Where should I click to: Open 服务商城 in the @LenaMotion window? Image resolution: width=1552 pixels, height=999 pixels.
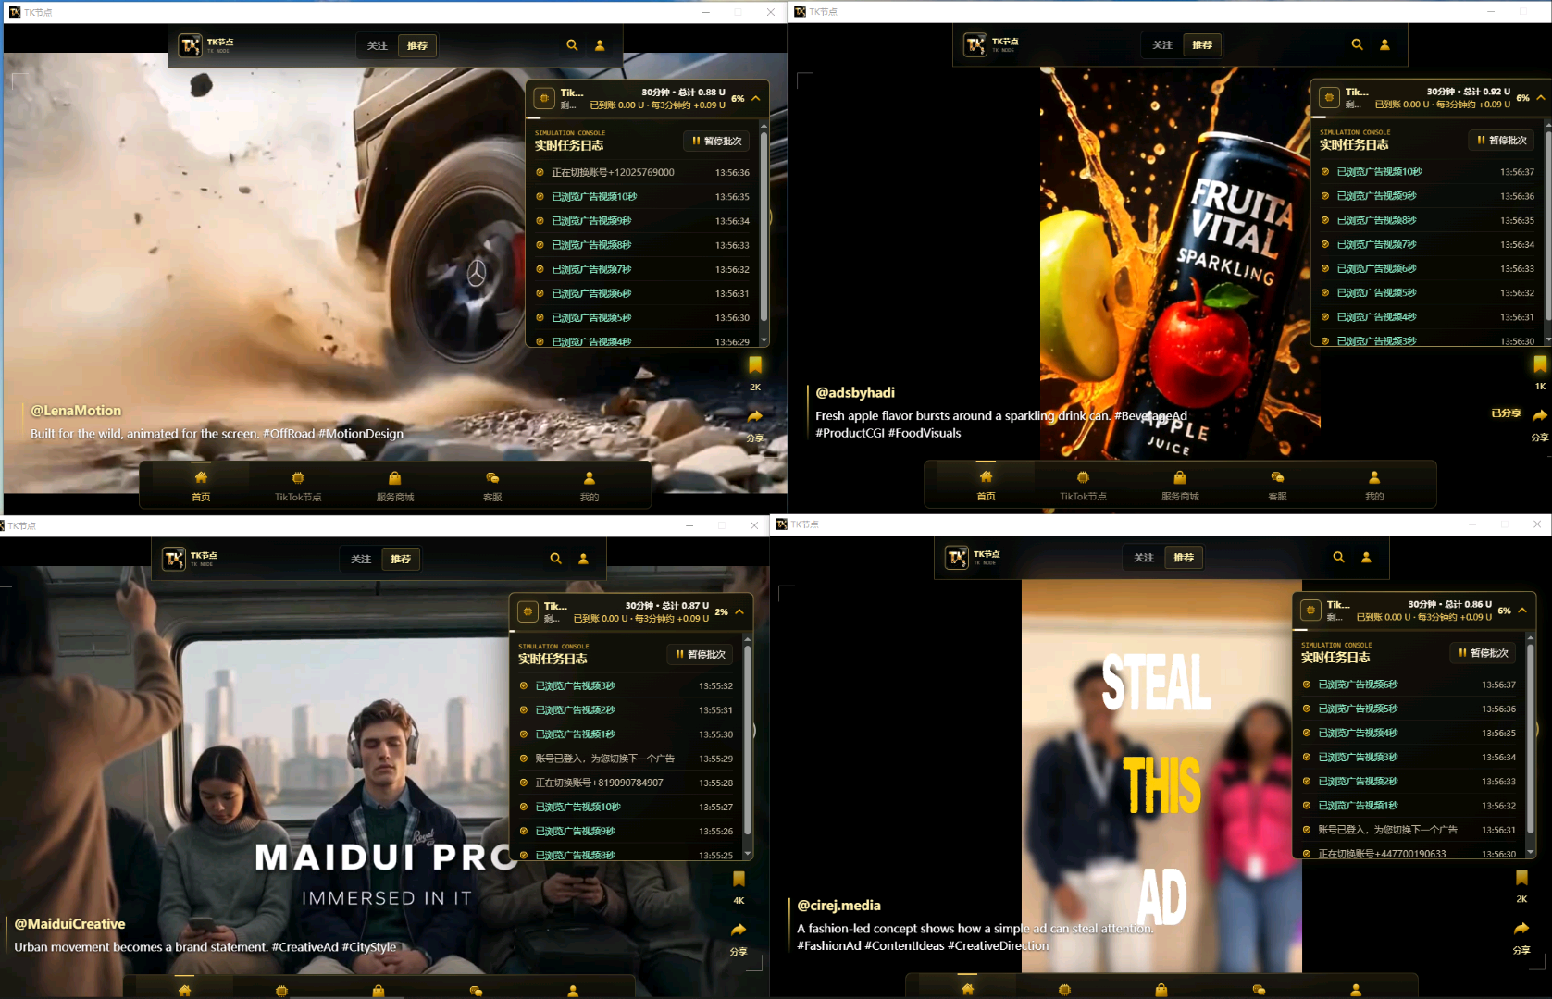395,486
